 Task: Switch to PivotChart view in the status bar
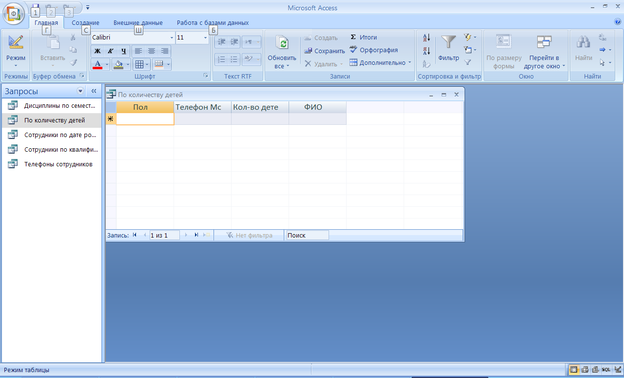(595, 370)
